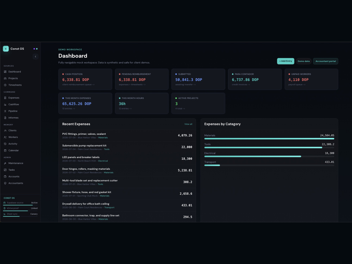
Task: Click the Materials category progress bar
Action: point(269,139)
